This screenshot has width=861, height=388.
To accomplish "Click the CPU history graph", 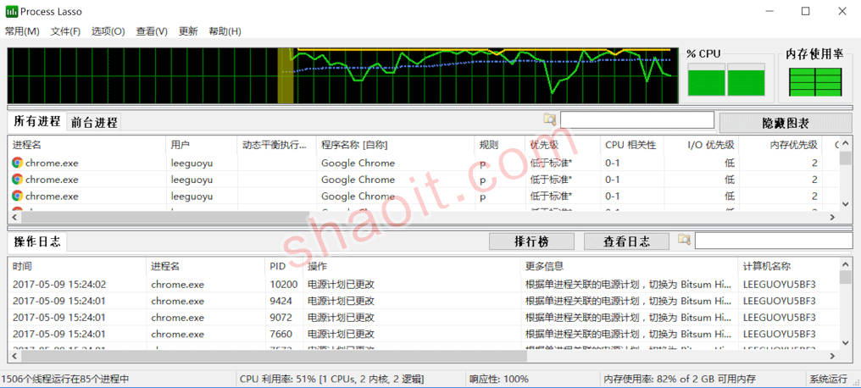I will pos(342,75).
